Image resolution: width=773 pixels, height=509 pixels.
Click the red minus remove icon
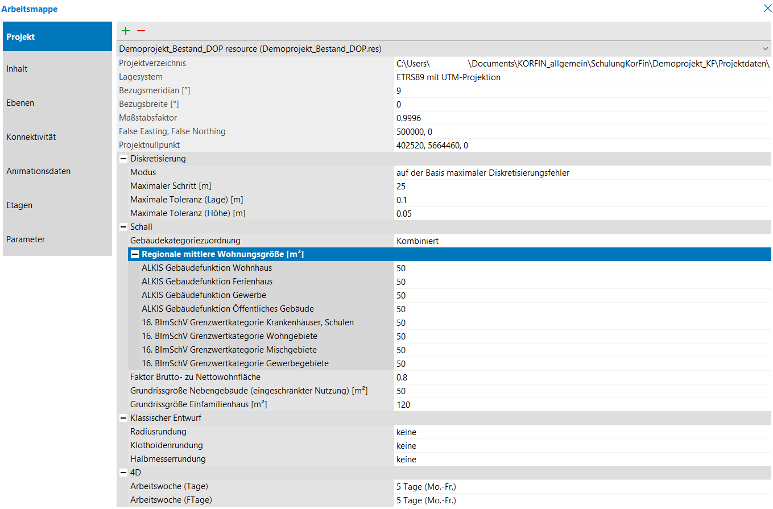141,31
